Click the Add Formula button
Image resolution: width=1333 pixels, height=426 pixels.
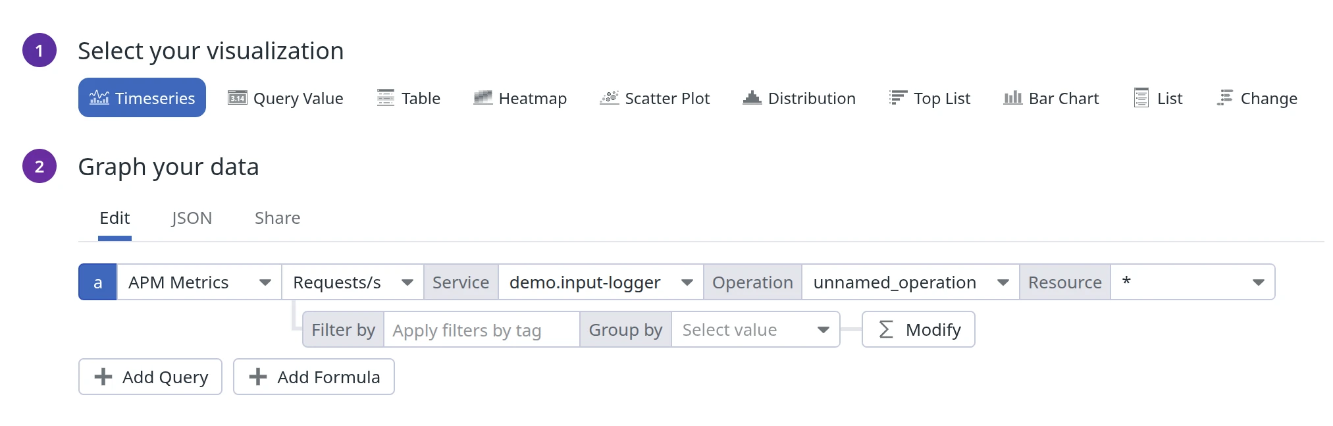[x=314, y=377]
